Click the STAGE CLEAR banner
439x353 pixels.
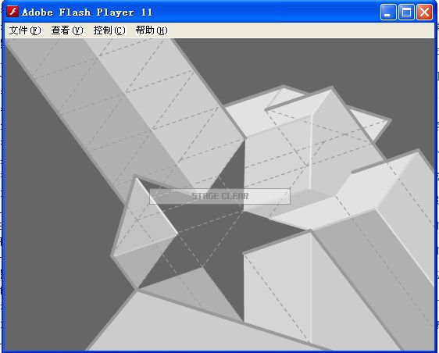tap(219, 196)
